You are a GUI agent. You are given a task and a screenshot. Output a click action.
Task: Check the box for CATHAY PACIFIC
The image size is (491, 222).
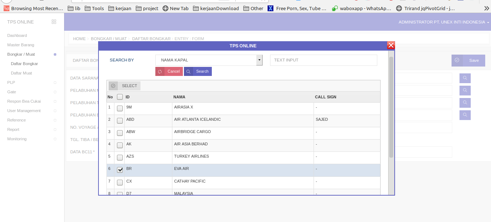point(120,183)
